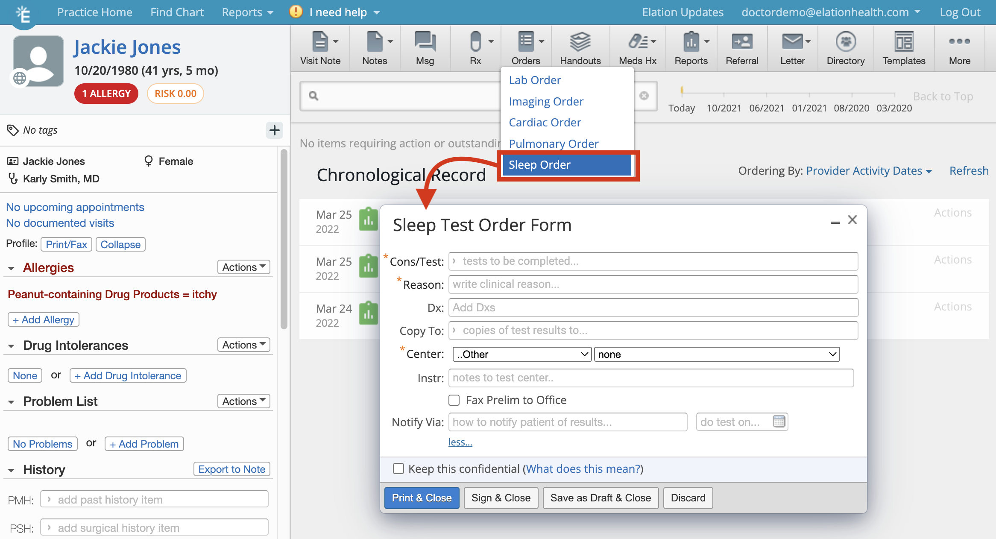Click the Save as Draft & Close button

pyautogui.click(x=598, y=497)
